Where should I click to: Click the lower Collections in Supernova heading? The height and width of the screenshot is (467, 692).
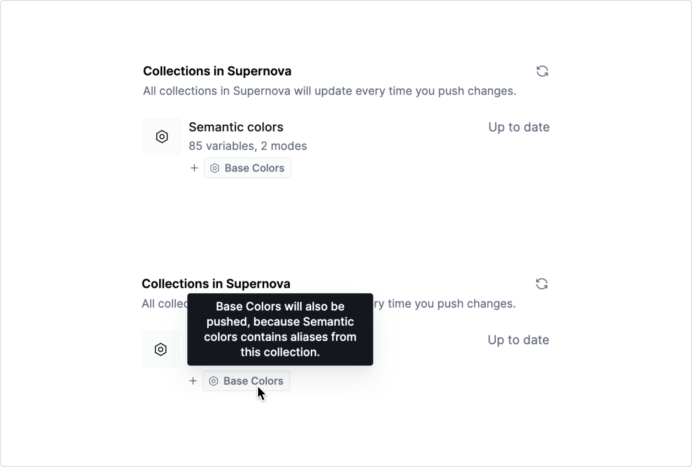216,284
